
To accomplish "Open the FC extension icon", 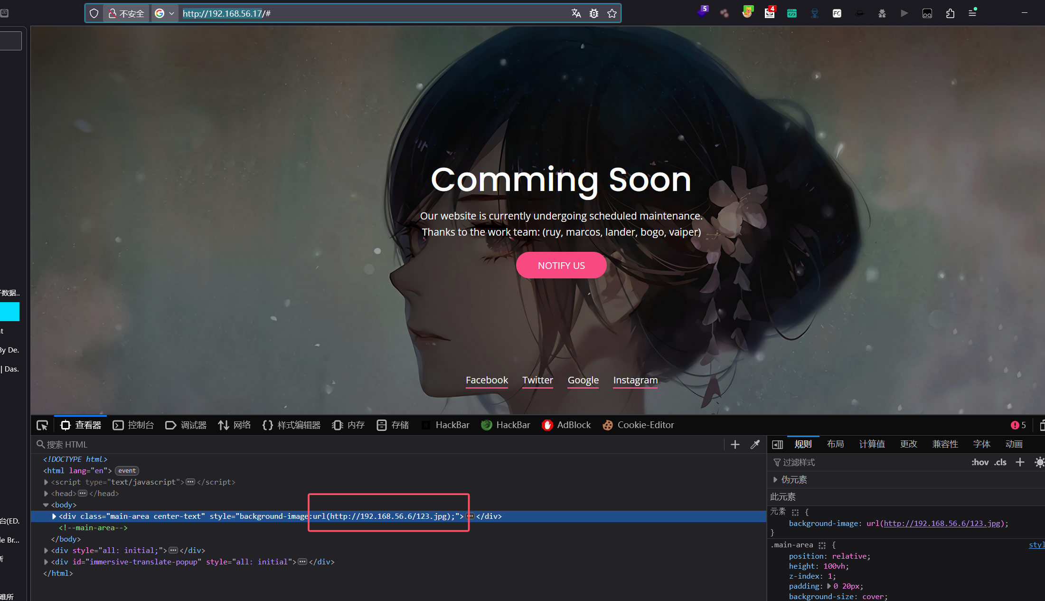I will [x=837, y=13].
